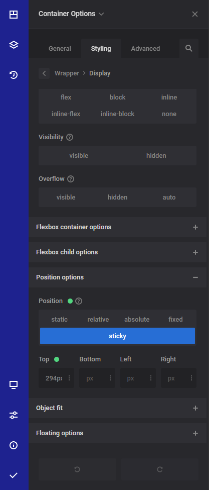Click the Wrapper breadcrumb link
Image resolution: width=209 pixels, height=490 pixels.
(x=67, y=73)
